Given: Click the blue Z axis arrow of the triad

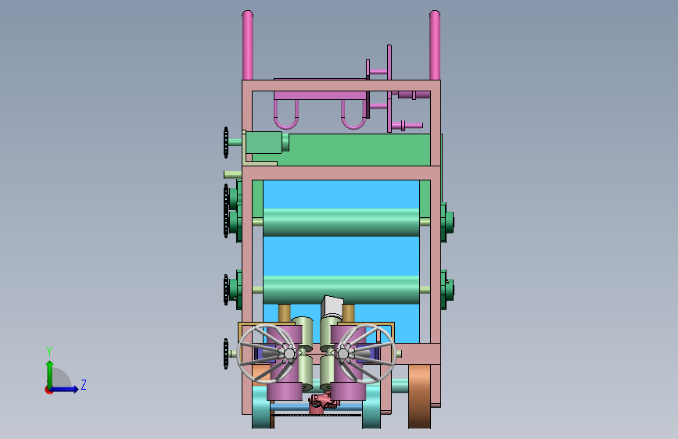Looking at the screenshot, I should [x=65, y=389].
